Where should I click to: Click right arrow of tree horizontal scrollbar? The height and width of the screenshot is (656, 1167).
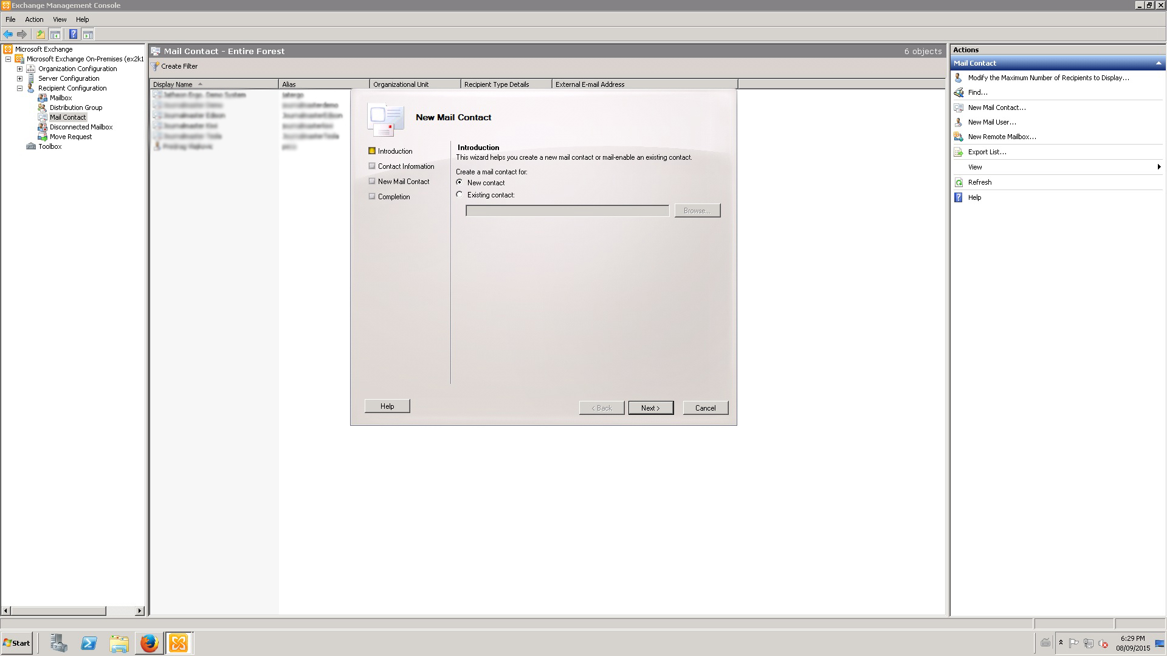140,611
